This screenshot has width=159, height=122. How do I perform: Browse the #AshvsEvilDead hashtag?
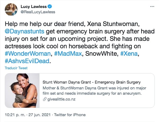(x=27, y=61)
